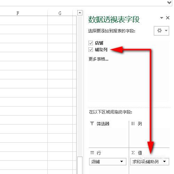This screenshot has height=174, width=174.
Task: Open the 更多表格... link
Action: click(98, 59)
